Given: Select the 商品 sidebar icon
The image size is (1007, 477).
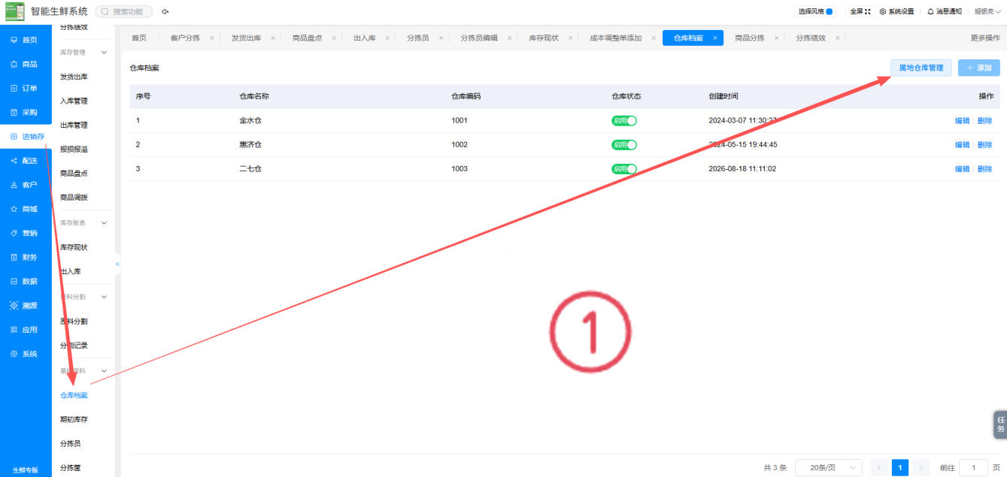Looking at the screenshot, I should pos(14,64).
